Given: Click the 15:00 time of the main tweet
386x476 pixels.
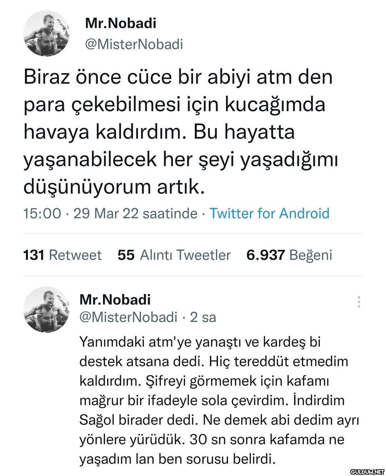Looking at the screenshot, I should 42,213.
